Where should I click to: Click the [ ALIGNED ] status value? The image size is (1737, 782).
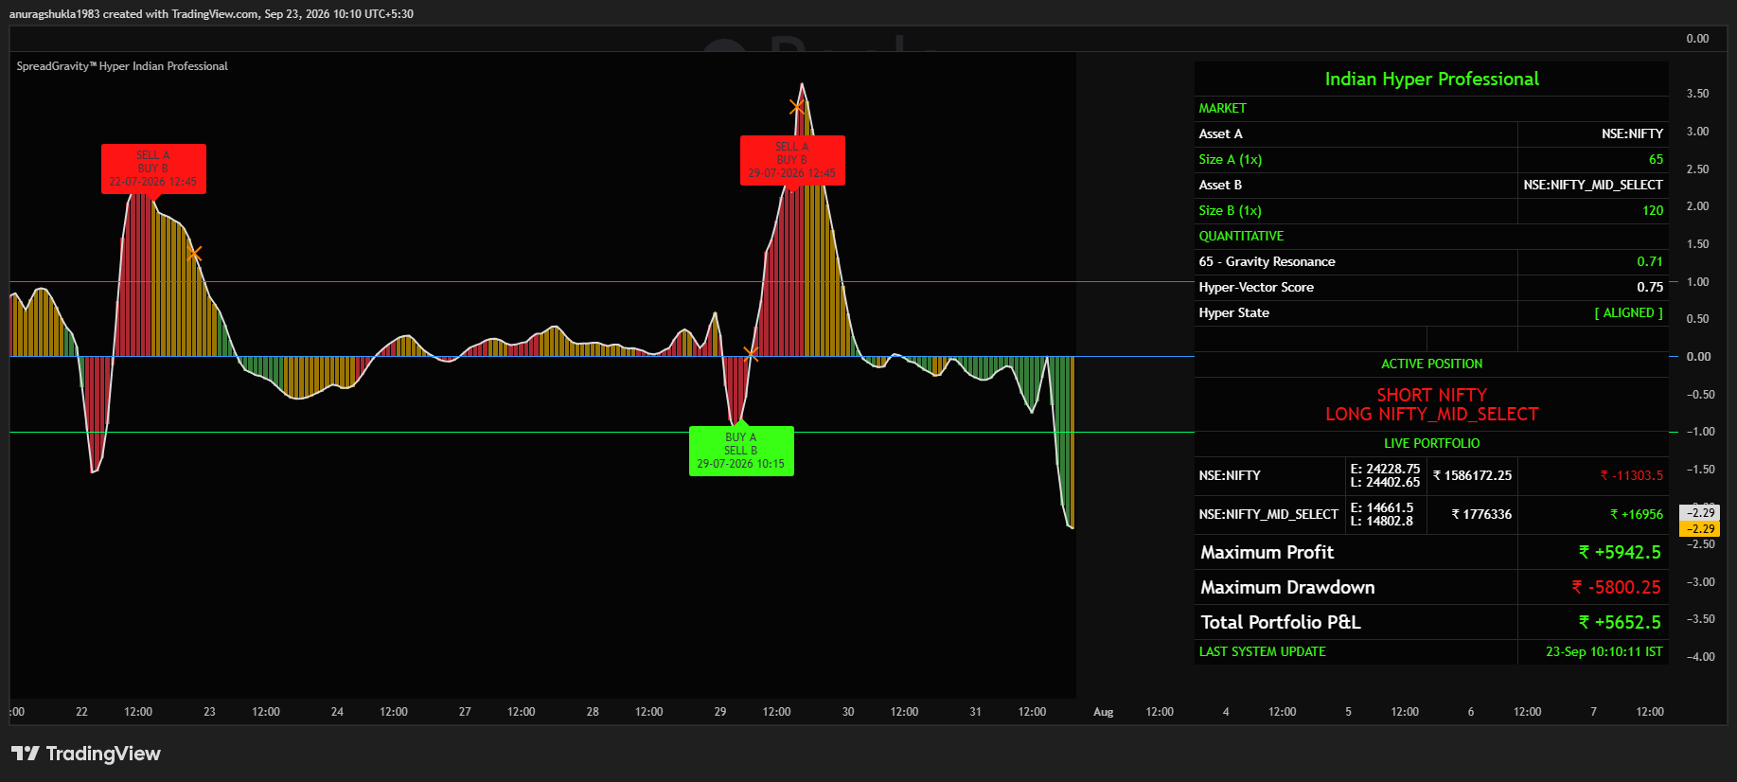[1628, 312]
